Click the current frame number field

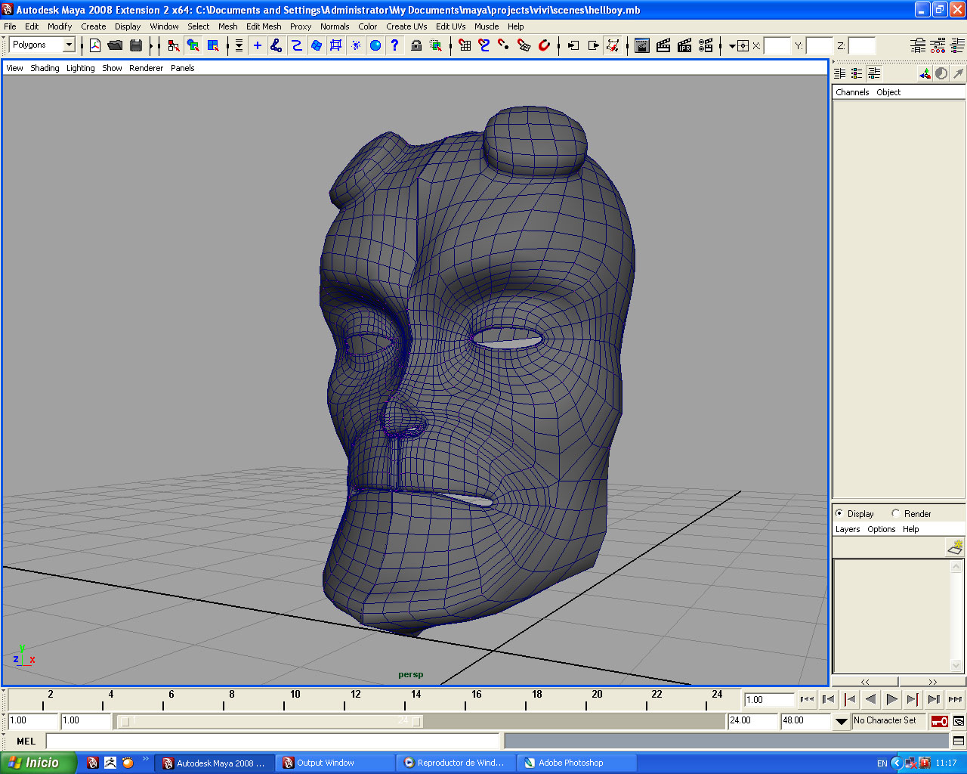[x=769, y=700]
